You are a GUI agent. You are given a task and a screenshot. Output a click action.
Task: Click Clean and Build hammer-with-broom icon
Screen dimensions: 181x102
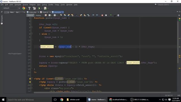pyautogui.click(x=34, y=8)
